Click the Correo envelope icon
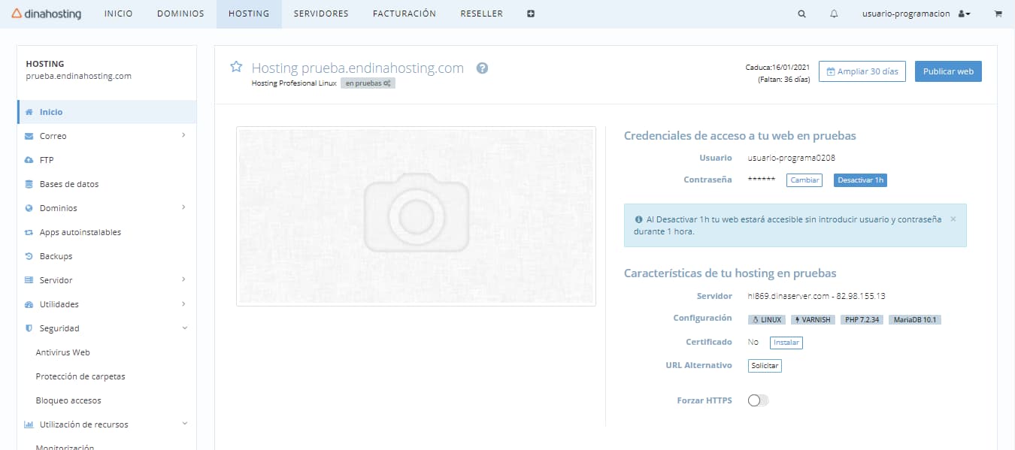 29,136
